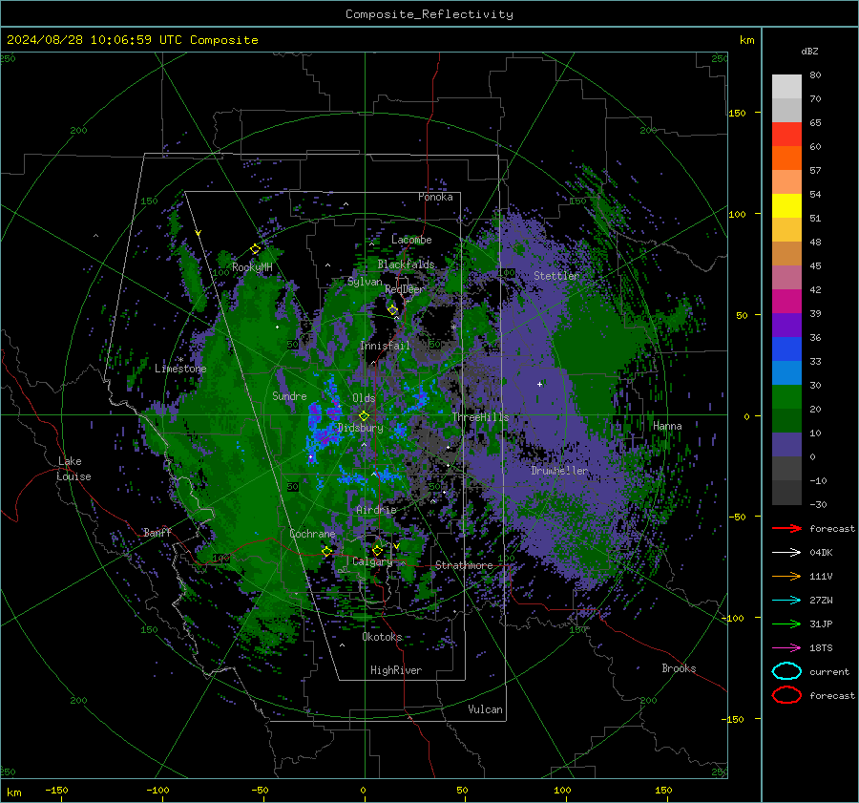Click the Banff town label

pos(157,532)
